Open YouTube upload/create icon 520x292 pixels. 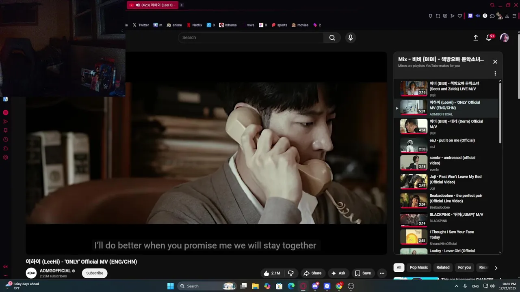pyautogui.click(x=476, y=38)
